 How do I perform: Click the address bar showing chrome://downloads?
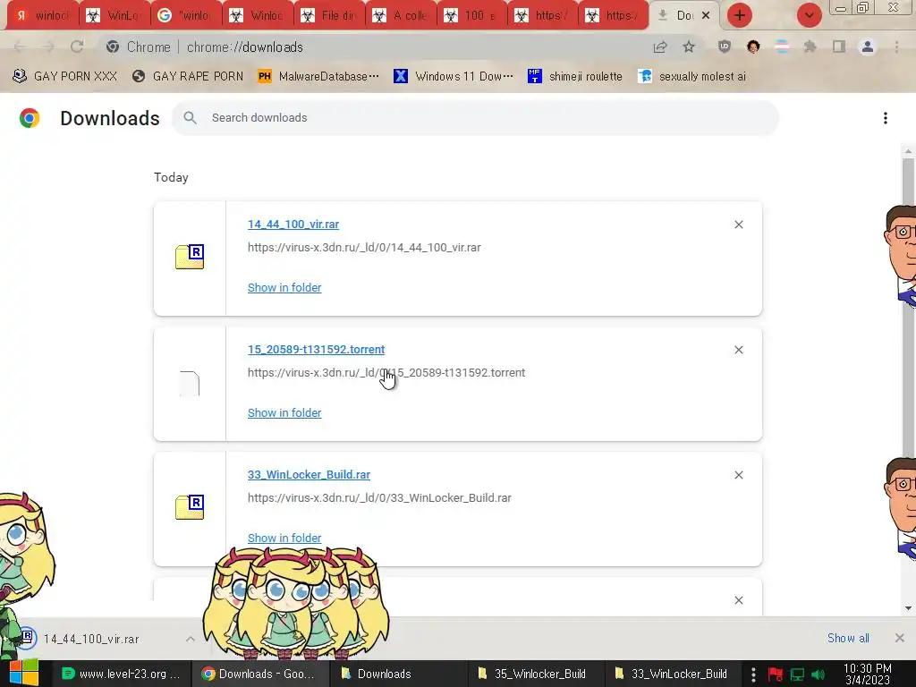coord(245,47)
